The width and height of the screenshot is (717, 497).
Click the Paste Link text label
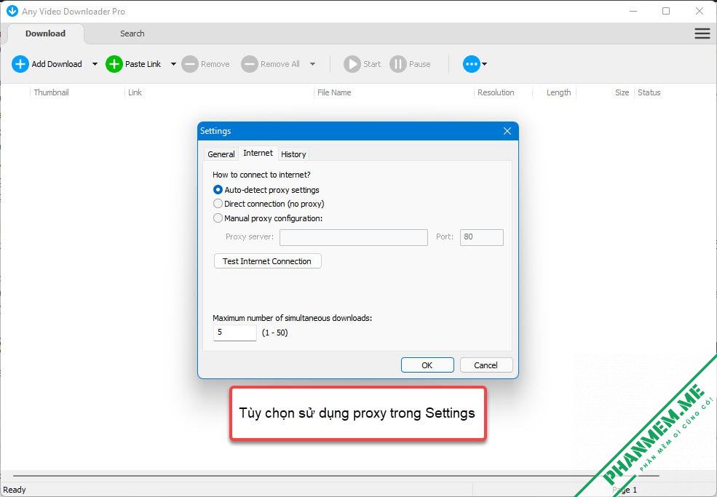pos(143,64)
